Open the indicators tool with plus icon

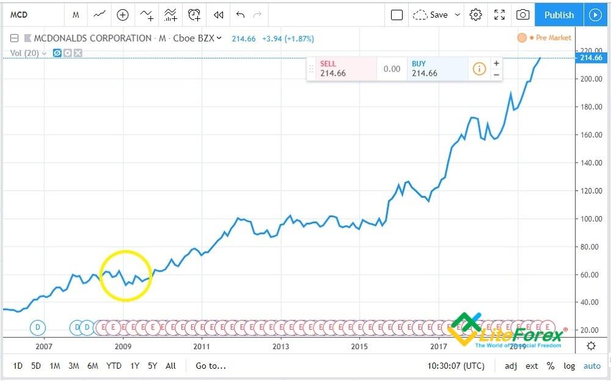click(122, 14)
